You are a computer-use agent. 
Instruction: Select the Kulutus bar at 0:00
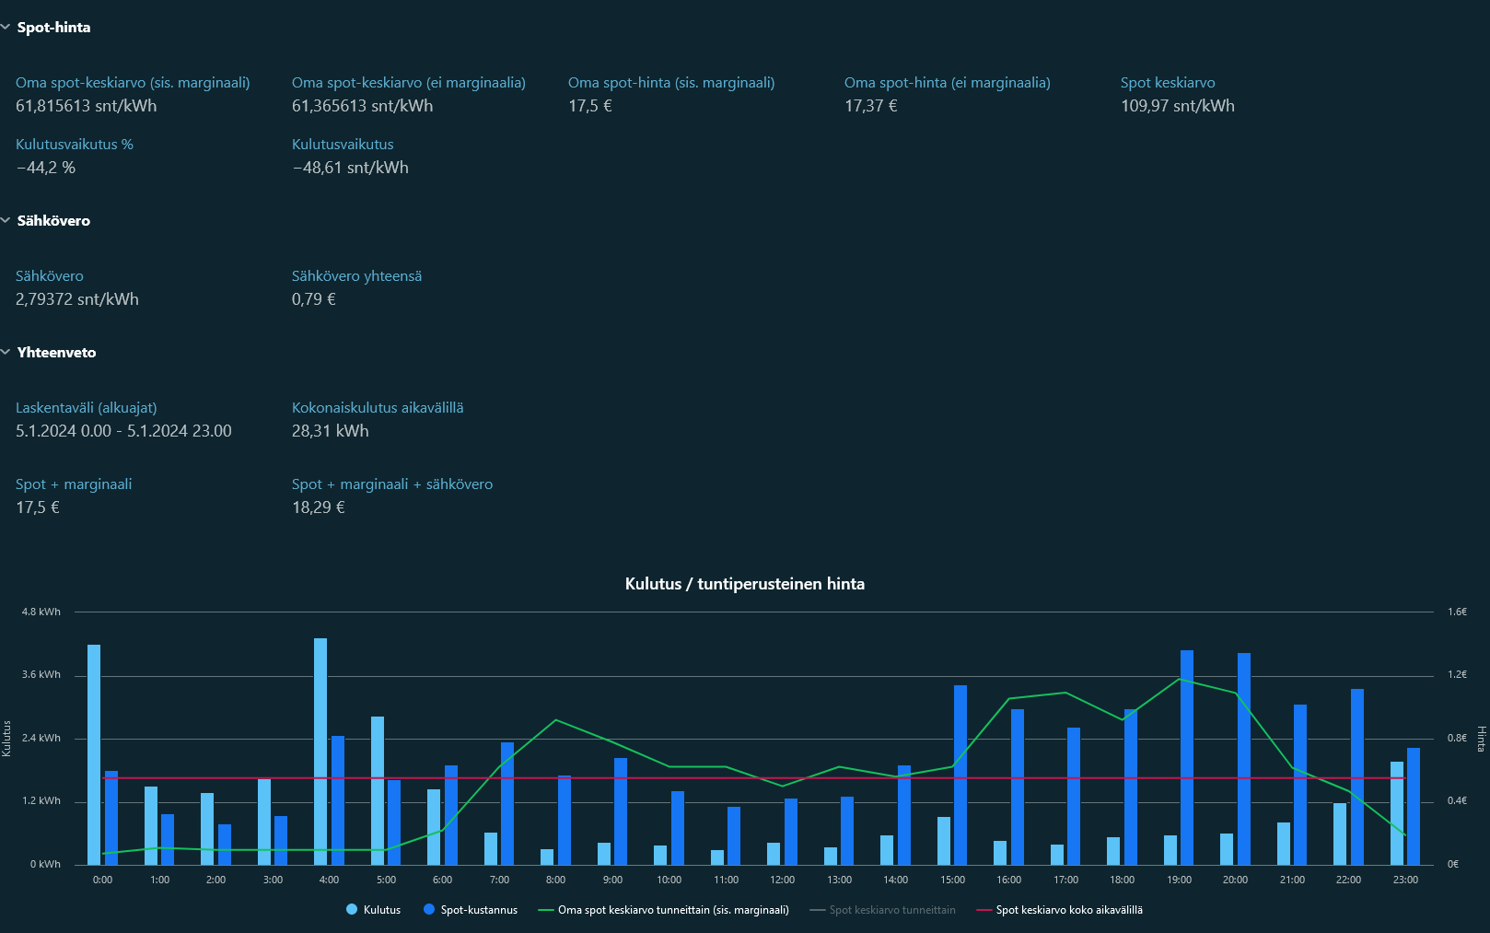click(x=94, y=754)
